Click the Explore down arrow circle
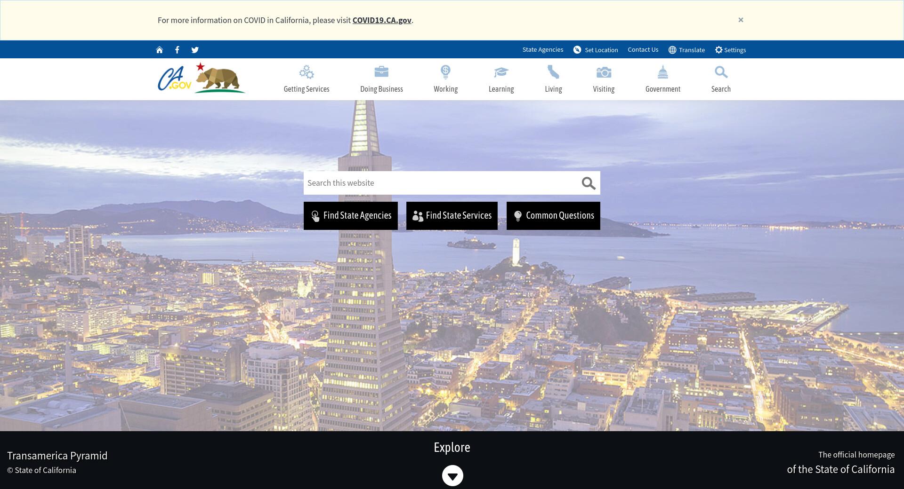 tap(452, 475)
